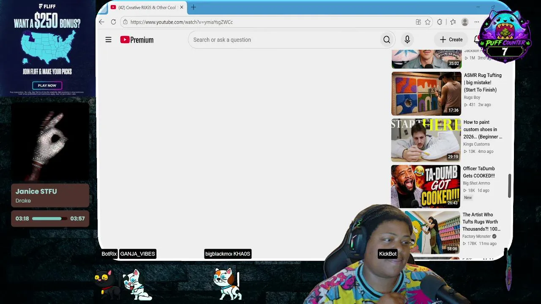The height and width of the screenshot is (304, 541).
Task: Open the 35:02 video thumbnail
Action: click(426, 59)
